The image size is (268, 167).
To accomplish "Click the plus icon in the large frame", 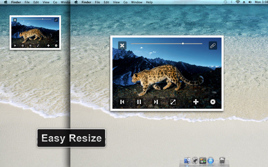I will pos(196,102).
